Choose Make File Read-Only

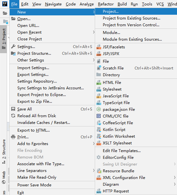tap(52, 177)
